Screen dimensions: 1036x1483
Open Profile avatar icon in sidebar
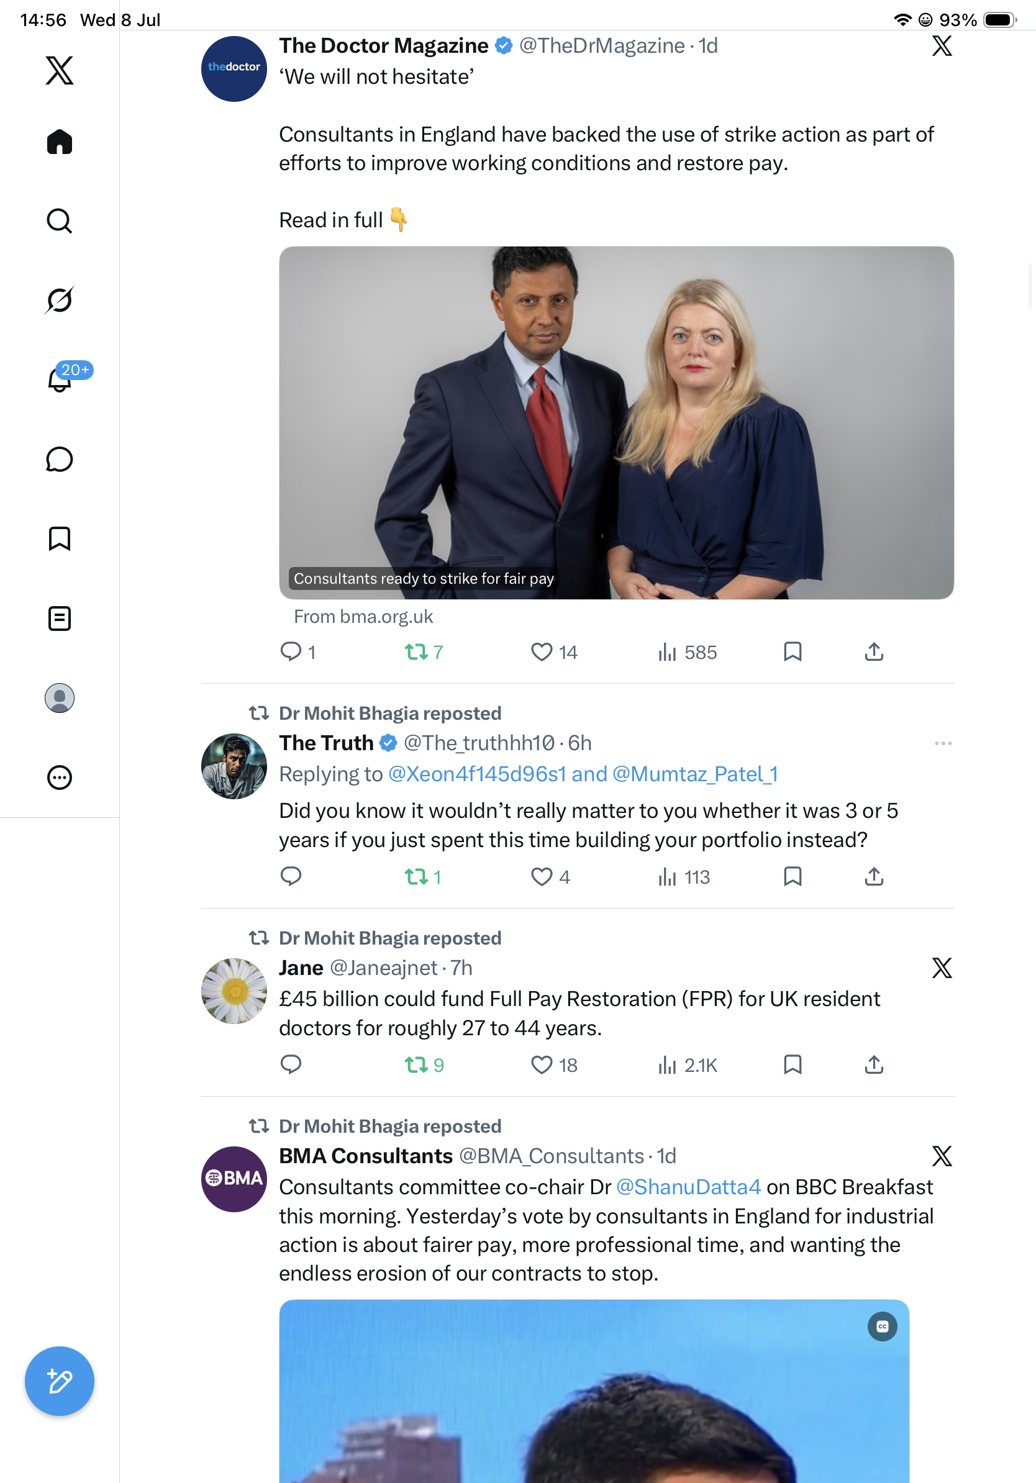click(60, 698)
